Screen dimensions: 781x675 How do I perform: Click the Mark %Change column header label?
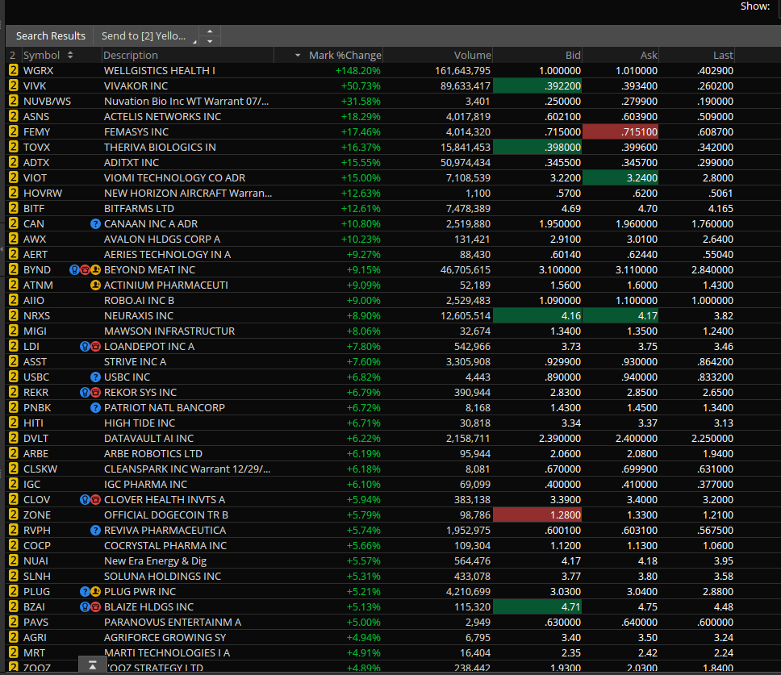pos(345,56)
